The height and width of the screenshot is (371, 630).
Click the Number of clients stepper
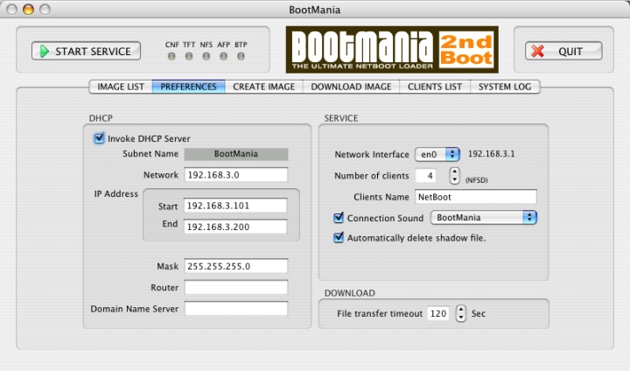tap(454, 176)
